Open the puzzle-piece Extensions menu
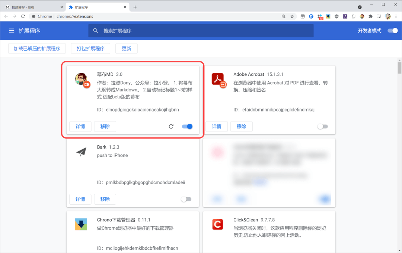The image size is (402, 253). [x=370, y=16]
